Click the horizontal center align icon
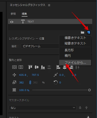Viewport: 97px width, 118px height. [x=21, y=67]
